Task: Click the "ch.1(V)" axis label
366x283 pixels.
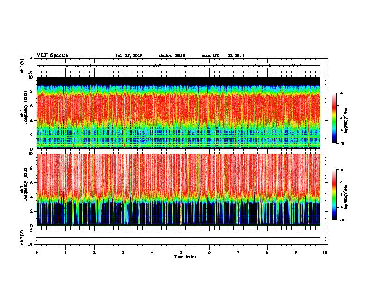Action: click(x=22, y=66)
